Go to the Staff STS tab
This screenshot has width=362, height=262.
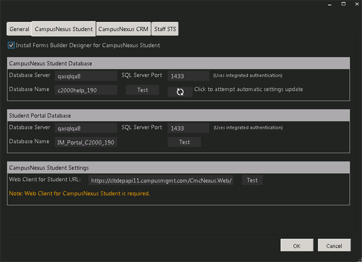165,29
